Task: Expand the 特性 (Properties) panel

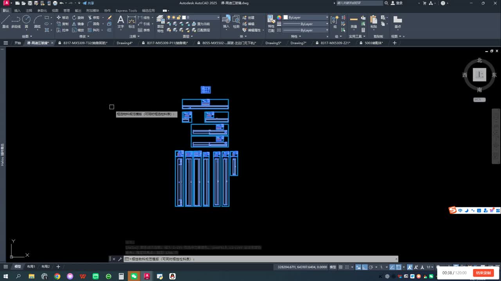Action: coord(296,36)
